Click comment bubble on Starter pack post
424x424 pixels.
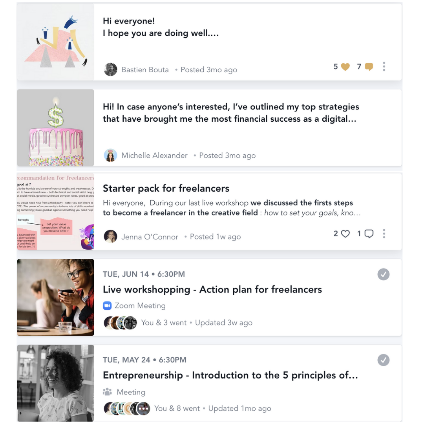point(369,234)
